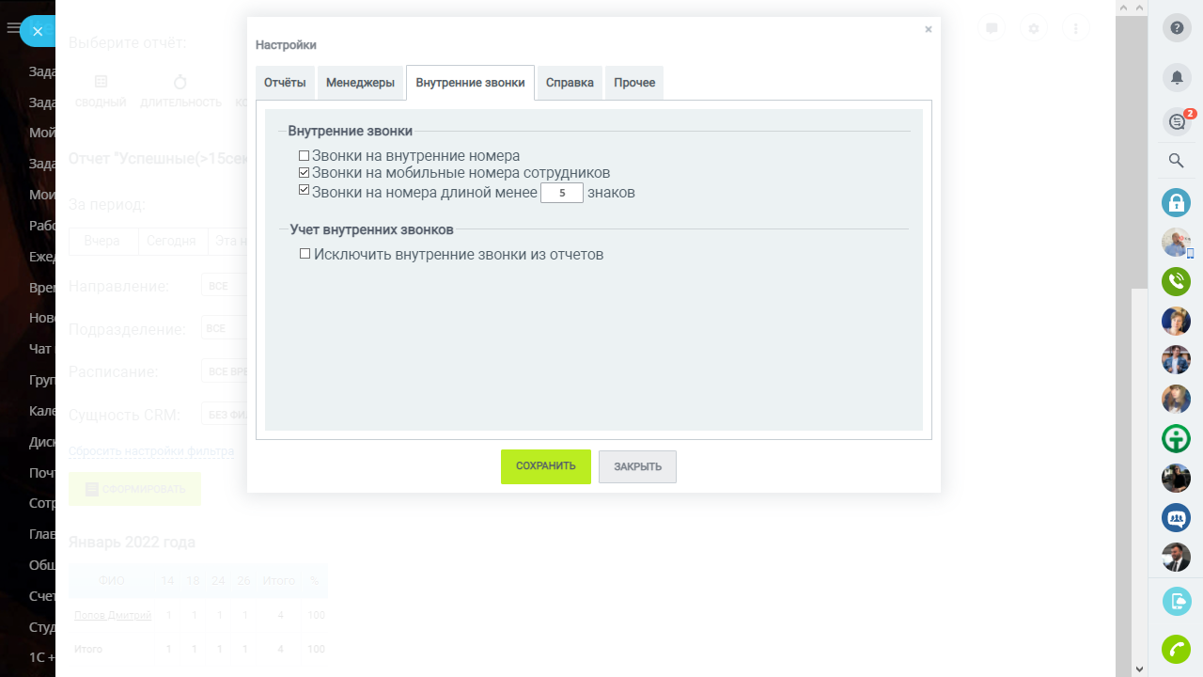Click the green telephony call icon
The width and height of the screenshot is (1203, 677).
[x=1176, y=281]
